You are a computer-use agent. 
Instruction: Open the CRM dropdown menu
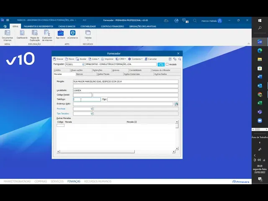(x=121, y=59)
